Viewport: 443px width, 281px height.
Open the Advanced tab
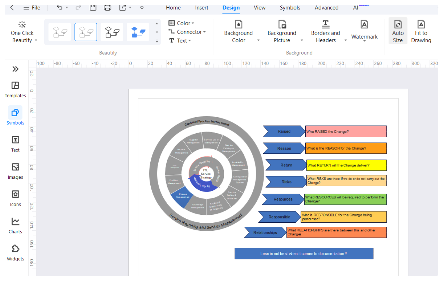click(327, 8)
